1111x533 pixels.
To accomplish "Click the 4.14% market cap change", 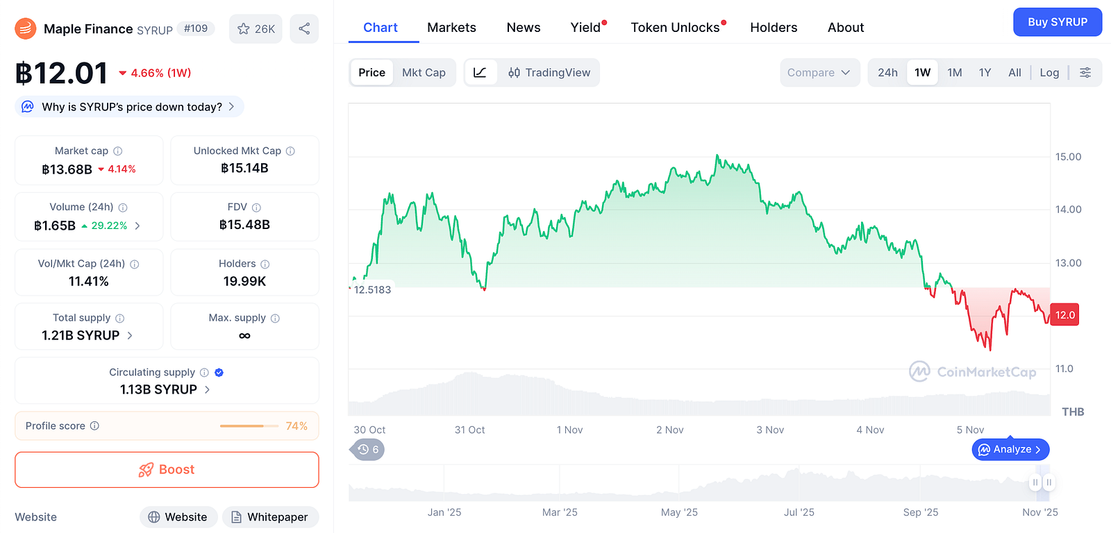I will tap(117, 169).
